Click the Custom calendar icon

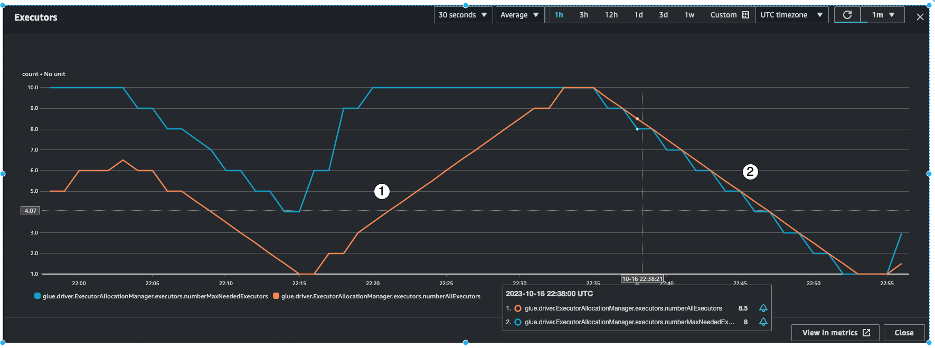click(745, 15)
